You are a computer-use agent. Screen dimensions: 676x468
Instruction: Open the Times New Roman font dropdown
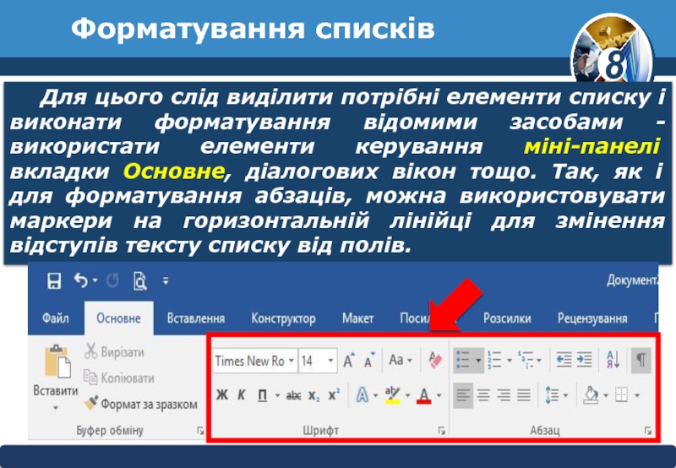pyautogui.click(x=292, y=362)
